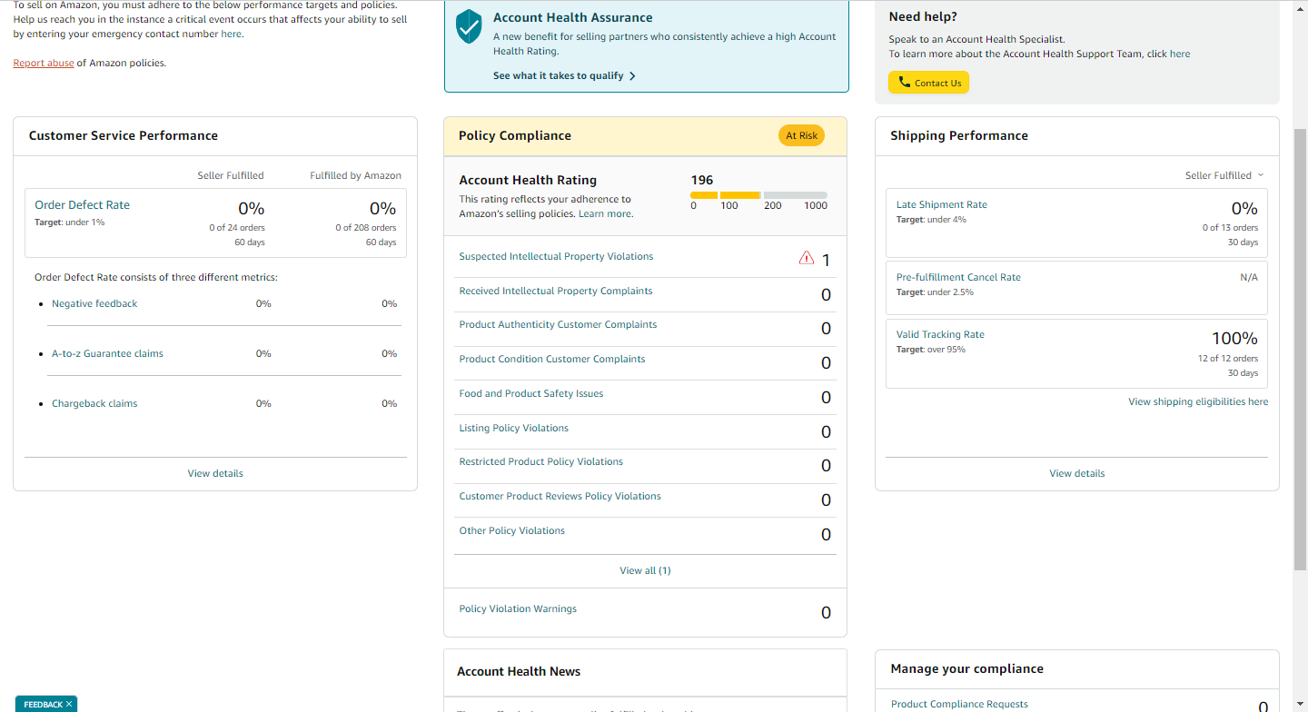Follow the emergency contact number 'here' link
Image resolution: width=1308 pixels, height=712 pixels.
[x=232, y=34]
